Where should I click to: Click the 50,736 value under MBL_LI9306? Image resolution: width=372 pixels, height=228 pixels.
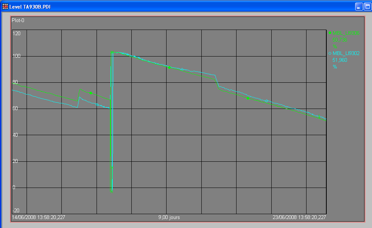[340, 40]
